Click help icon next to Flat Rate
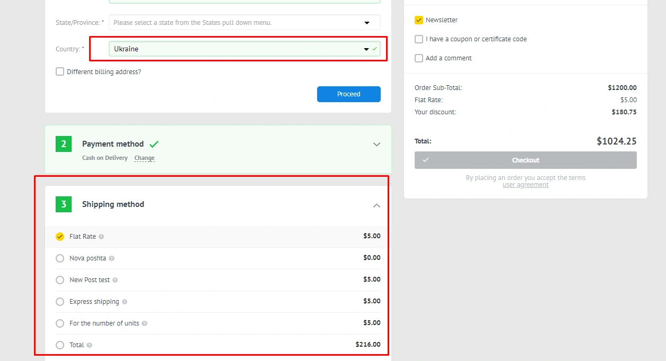 (101, 237)
